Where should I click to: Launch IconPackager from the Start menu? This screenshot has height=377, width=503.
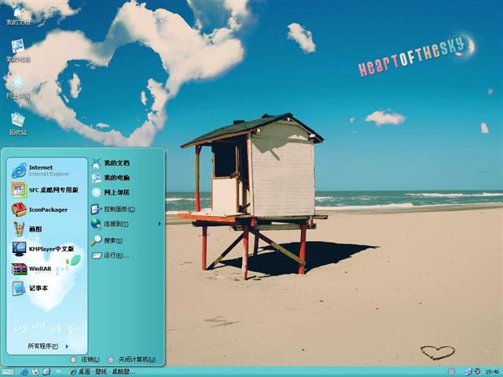[x=47, y=210]
